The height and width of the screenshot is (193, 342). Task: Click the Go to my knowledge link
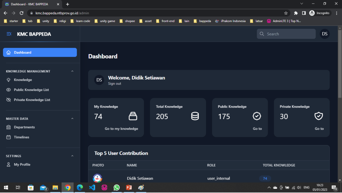point(121,129)
